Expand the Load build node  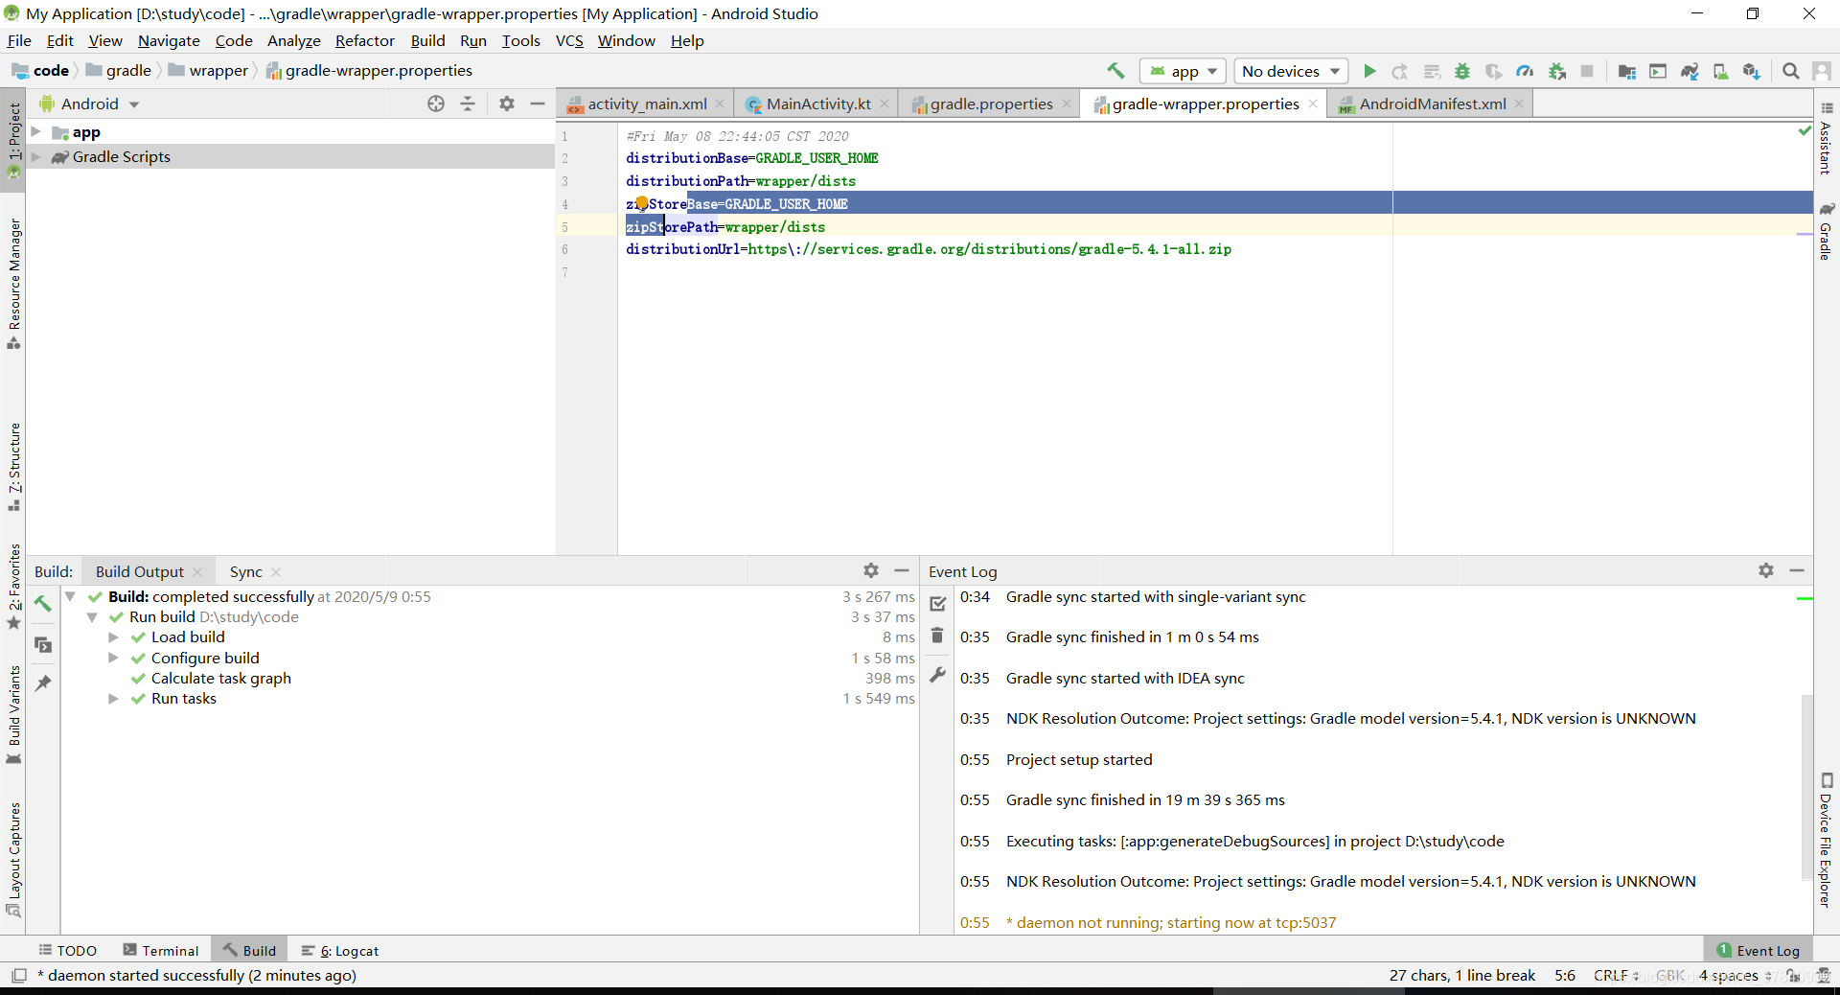coord(113,637)
